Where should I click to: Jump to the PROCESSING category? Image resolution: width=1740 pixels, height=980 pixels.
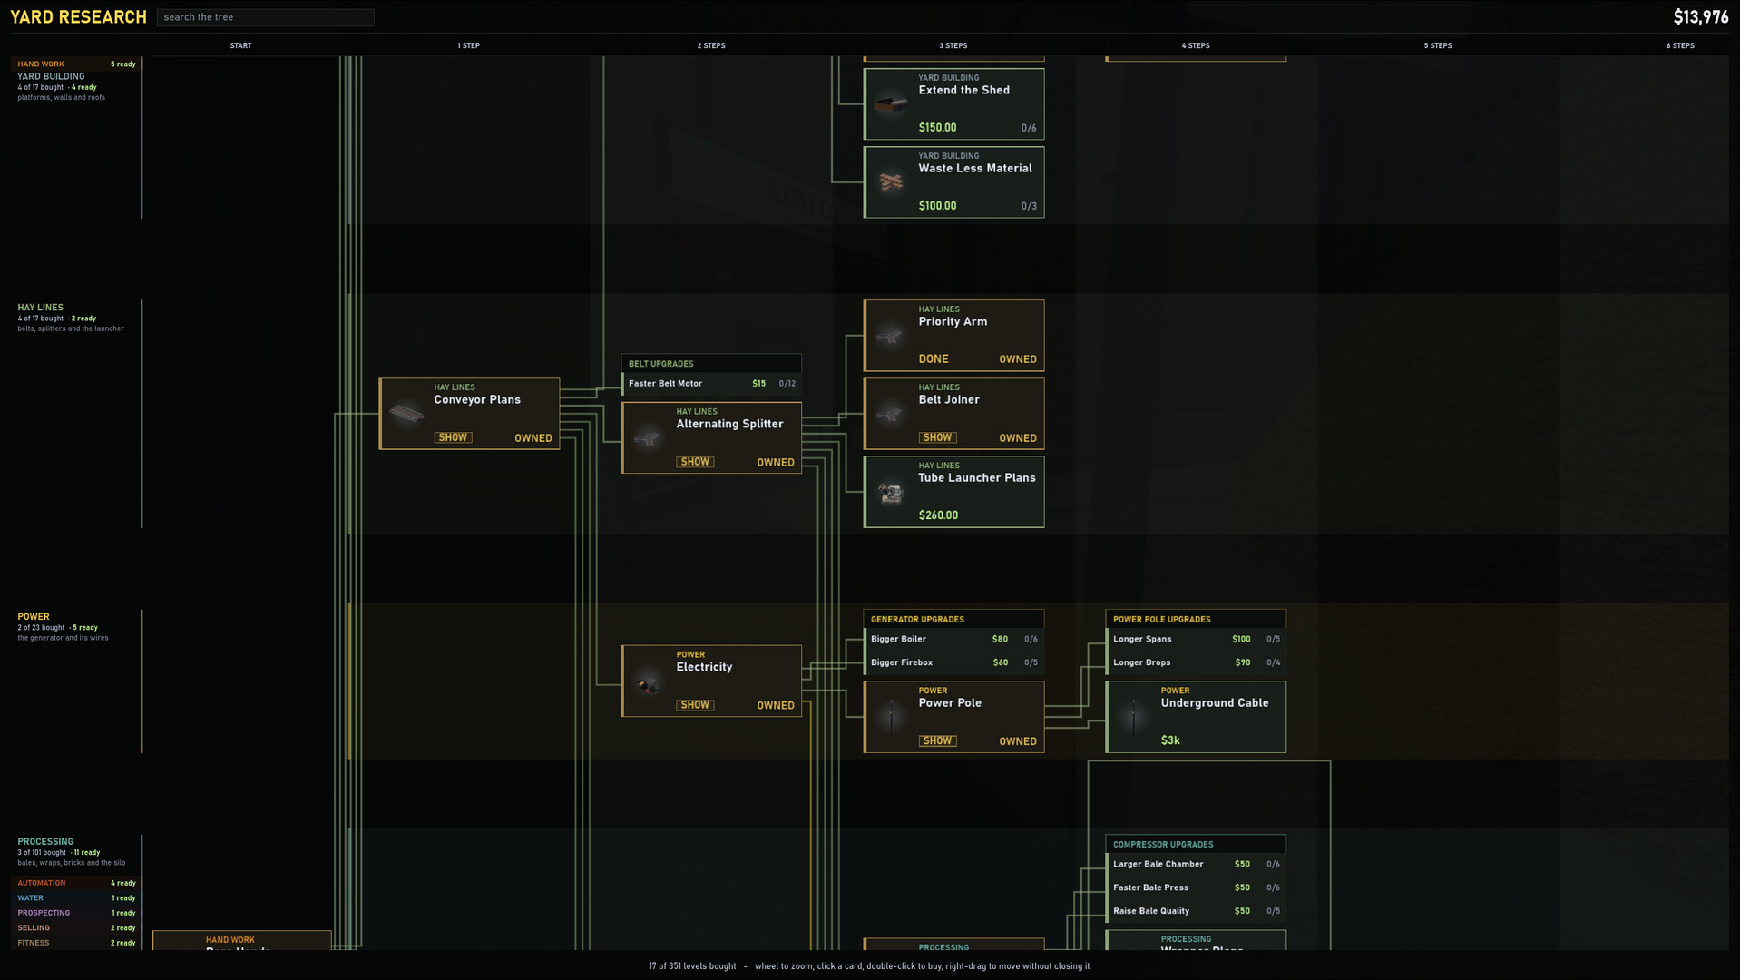(x=45, y=841)
